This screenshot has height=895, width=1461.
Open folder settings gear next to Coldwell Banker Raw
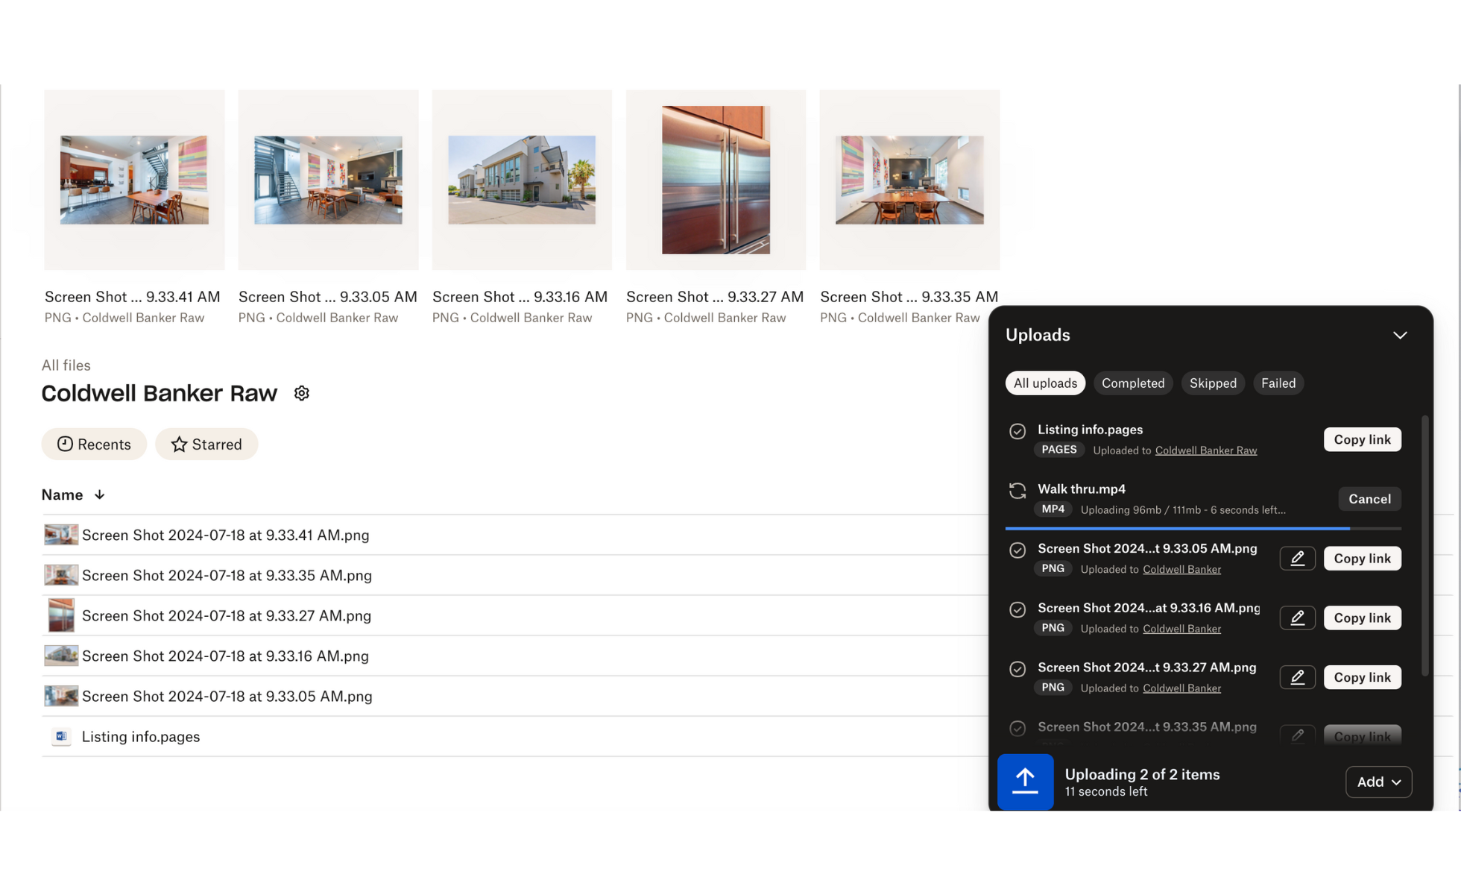pos(301,393)
